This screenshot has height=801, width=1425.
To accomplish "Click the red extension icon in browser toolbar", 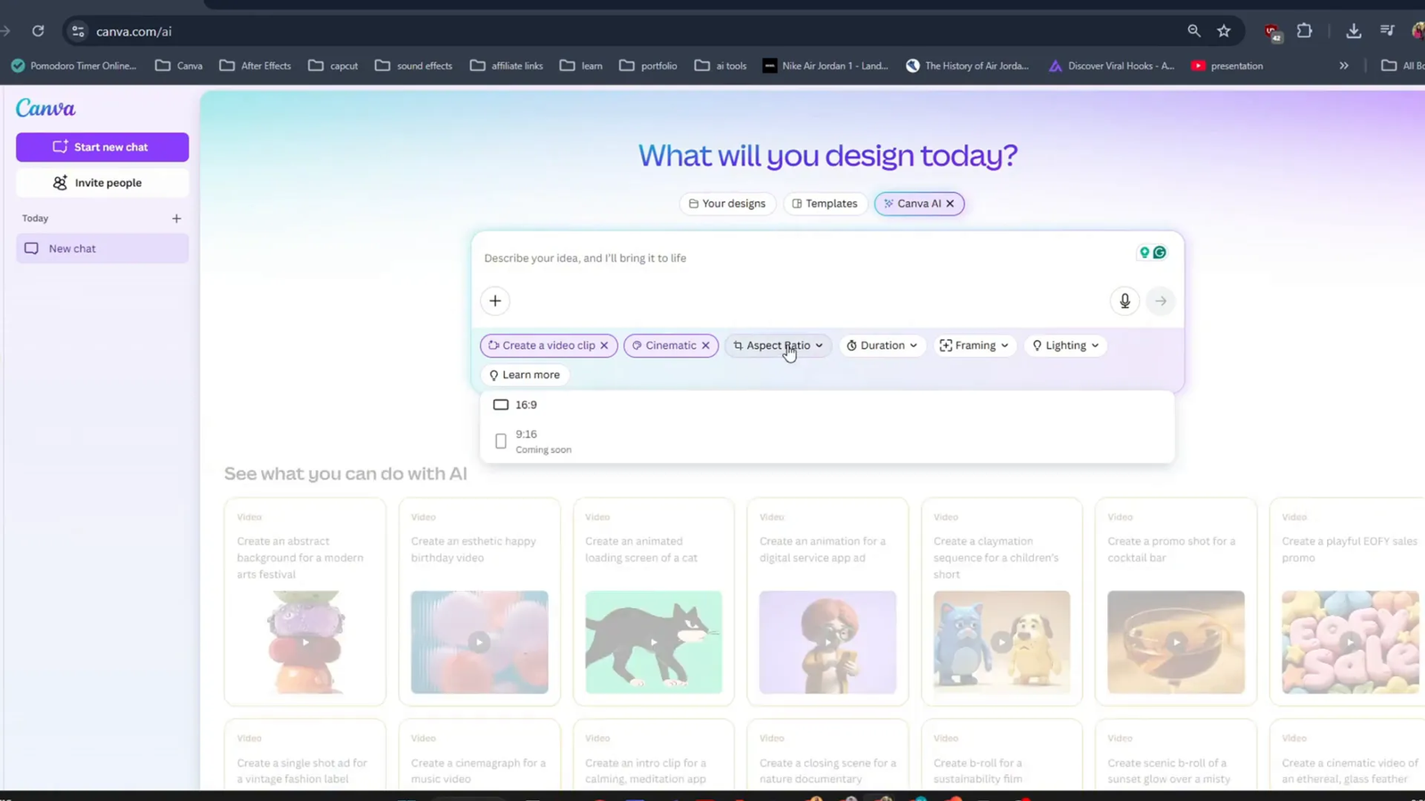I will 1273,33.
